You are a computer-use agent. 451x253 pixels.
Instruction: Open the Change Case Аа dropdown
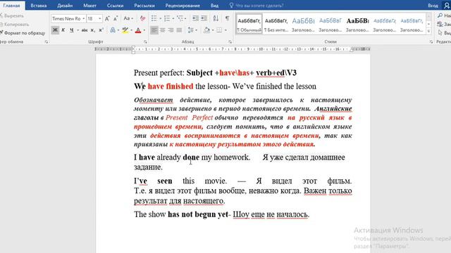pos(128,18)
